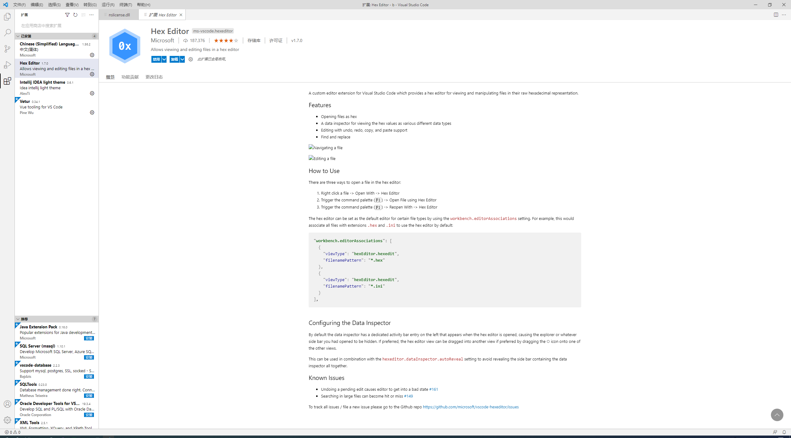This screenshot has height=438, width=791.
Task: Open manage gear for Hex Editor list item
Action: coord(92,74)
